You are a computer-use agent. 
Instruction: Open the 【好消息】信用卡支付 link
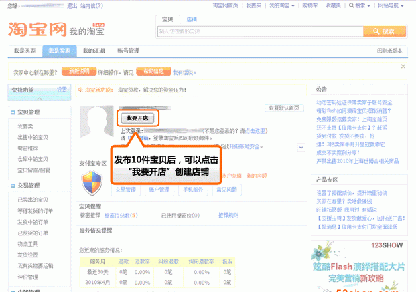point(356,227)
